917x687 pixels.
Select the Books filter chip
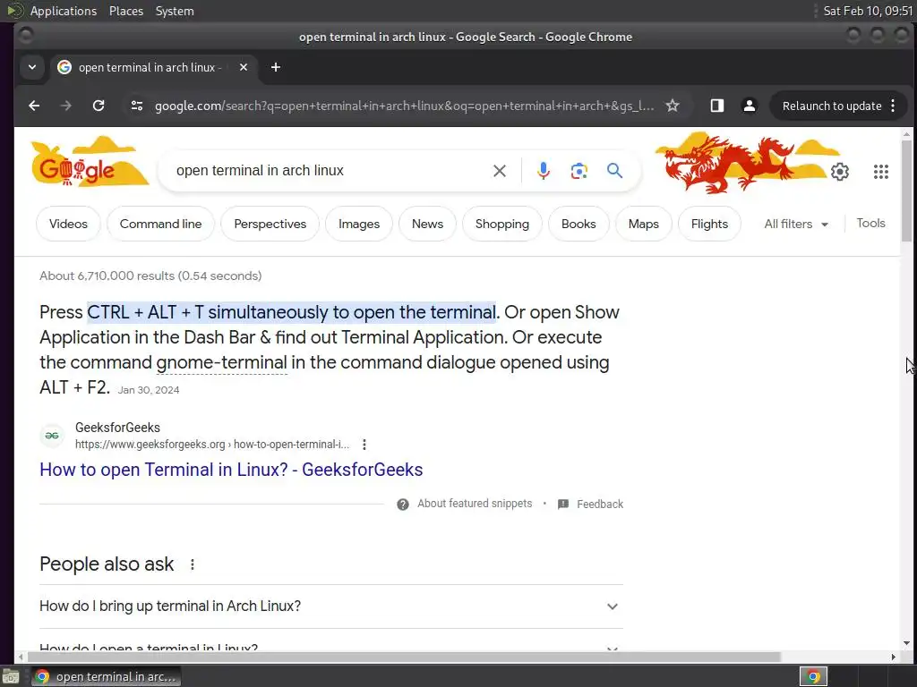[579, 224]
